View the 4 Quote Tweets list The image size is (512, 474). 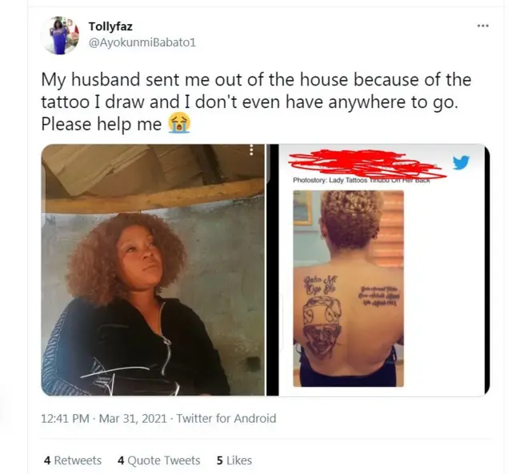pos(158,460)
